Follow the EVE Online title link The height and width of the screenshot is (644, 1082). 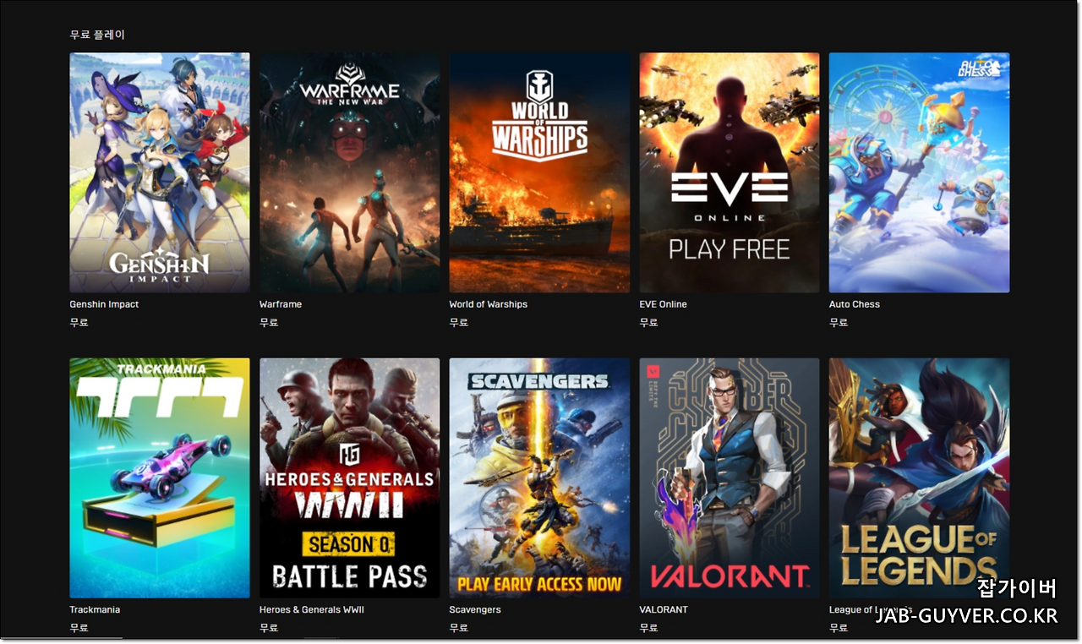coord(664,304)
